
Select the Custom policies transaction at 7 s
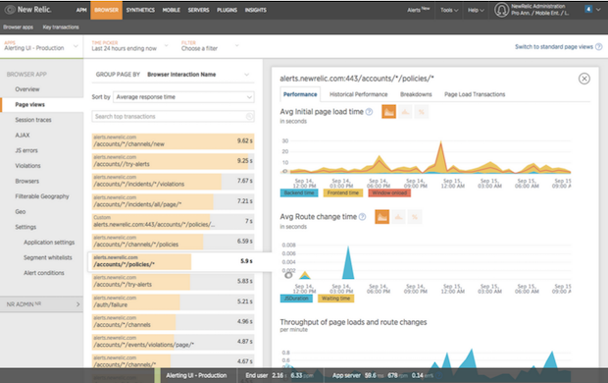(173, 221)
